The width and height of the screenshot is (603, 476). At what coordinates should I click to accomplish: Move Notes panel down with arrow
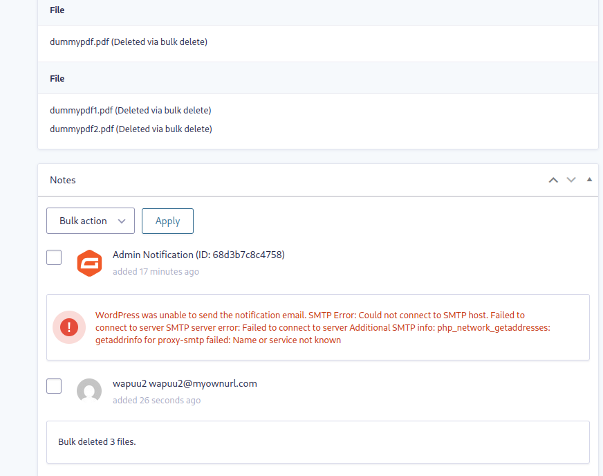571,180
